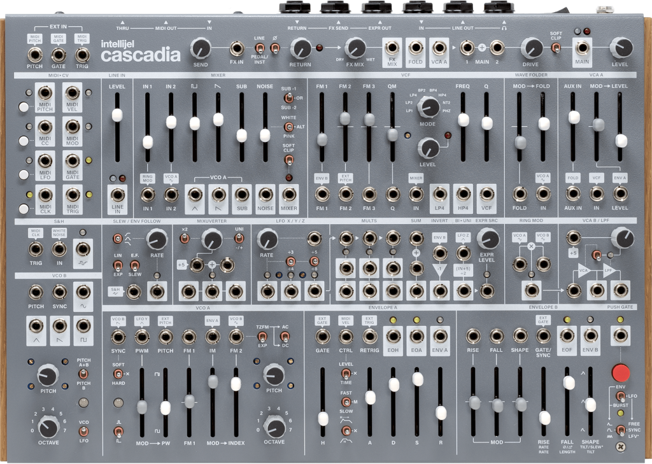Click the VCO A OCTAVE knob
This screenshot has height=464, width=652.
274,425
